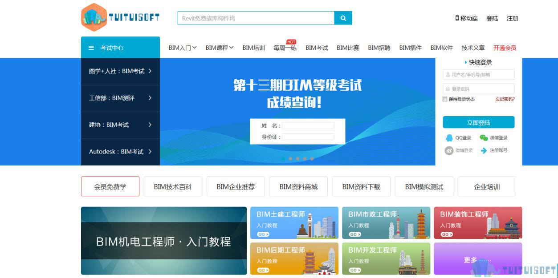Click the TUITUISOFT logo
This screenshot has width=558, height=278.
click(x=120, y=17)
